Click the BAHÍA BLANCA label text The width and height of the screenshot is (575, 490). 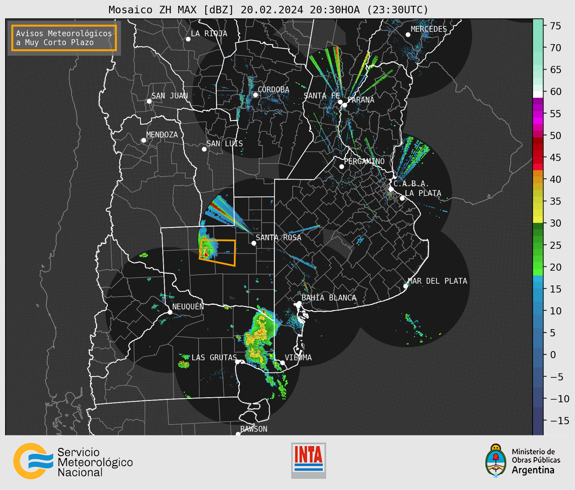(x=329, y=298)
